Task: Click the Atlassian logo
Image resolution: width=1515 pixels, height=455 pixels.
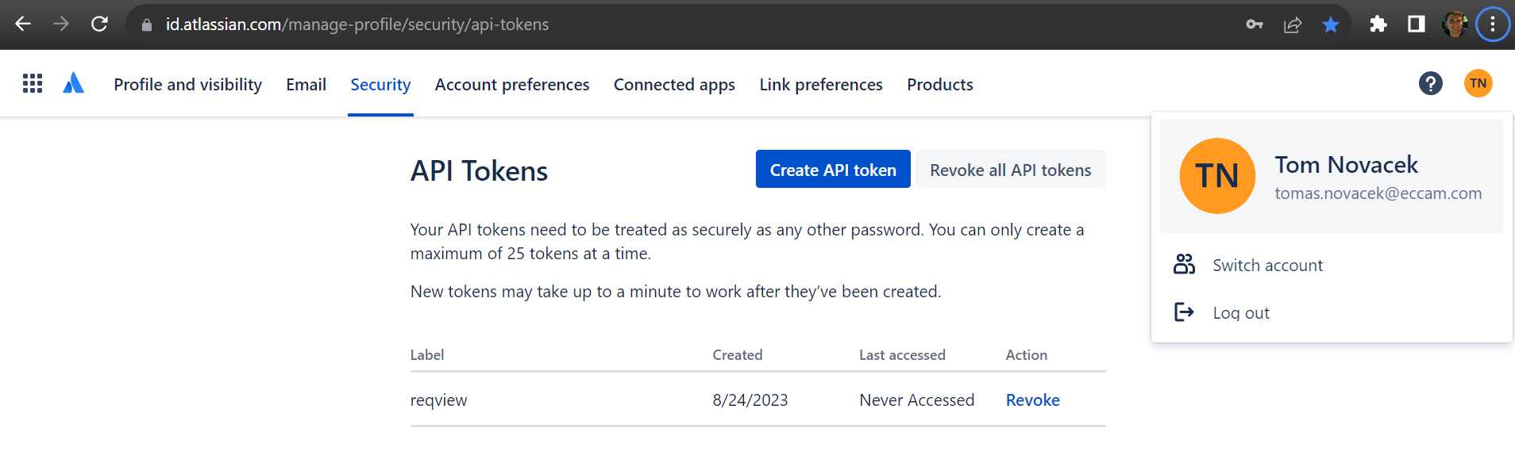Action: (x=73, y=83)
